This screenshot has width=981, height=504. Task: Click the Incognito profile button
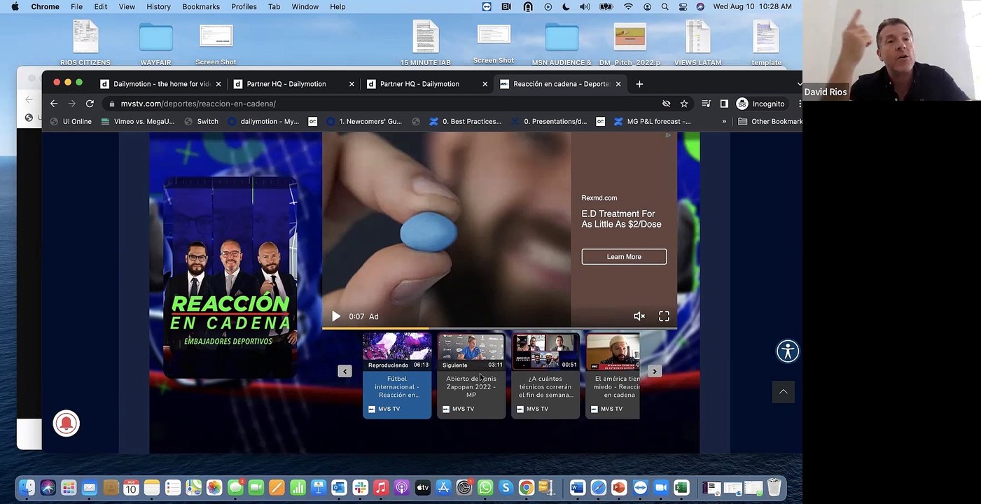760,104
